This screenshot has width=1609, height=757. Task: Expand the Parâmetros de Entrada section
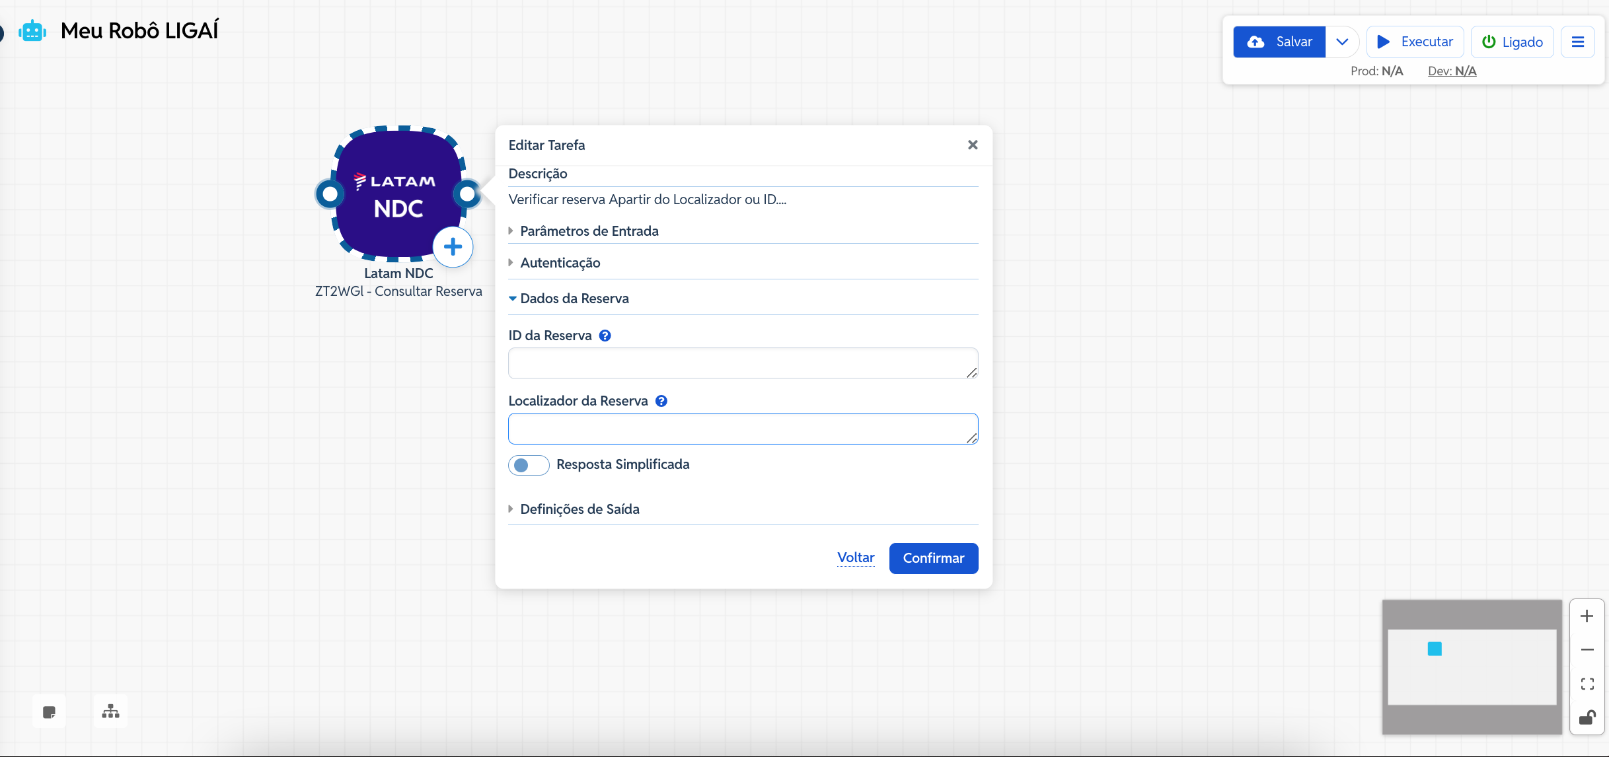coord(589,231)
